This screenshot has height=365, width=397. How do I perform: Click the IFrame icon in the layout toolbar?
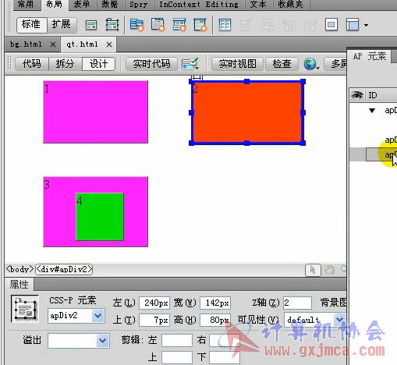coord(331,25)
